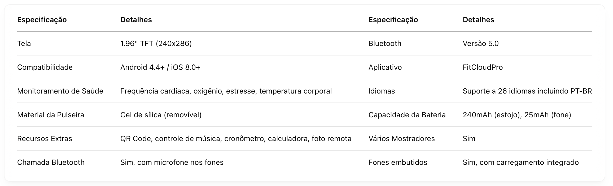Select the 1.96" TFT (240x286) cell

tap(156, 44)
